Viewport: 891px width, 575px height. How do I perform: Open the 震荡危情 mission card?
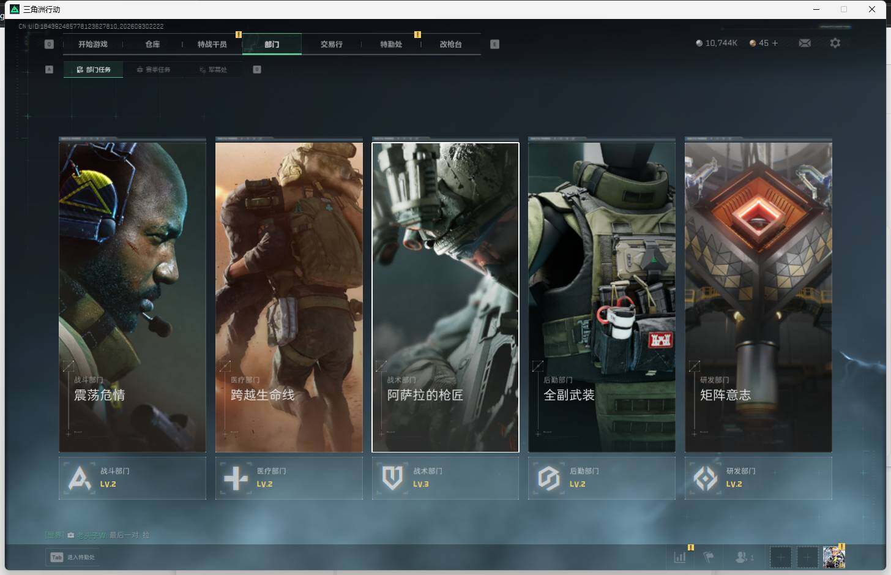pos(132,297)
